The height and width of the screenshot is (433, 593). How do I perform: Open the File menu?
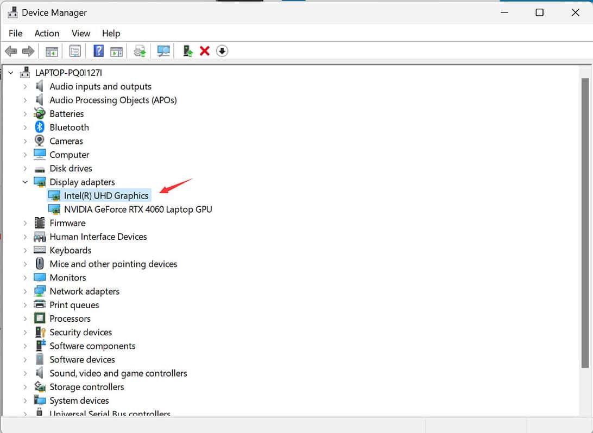click(x=16, y=33)
